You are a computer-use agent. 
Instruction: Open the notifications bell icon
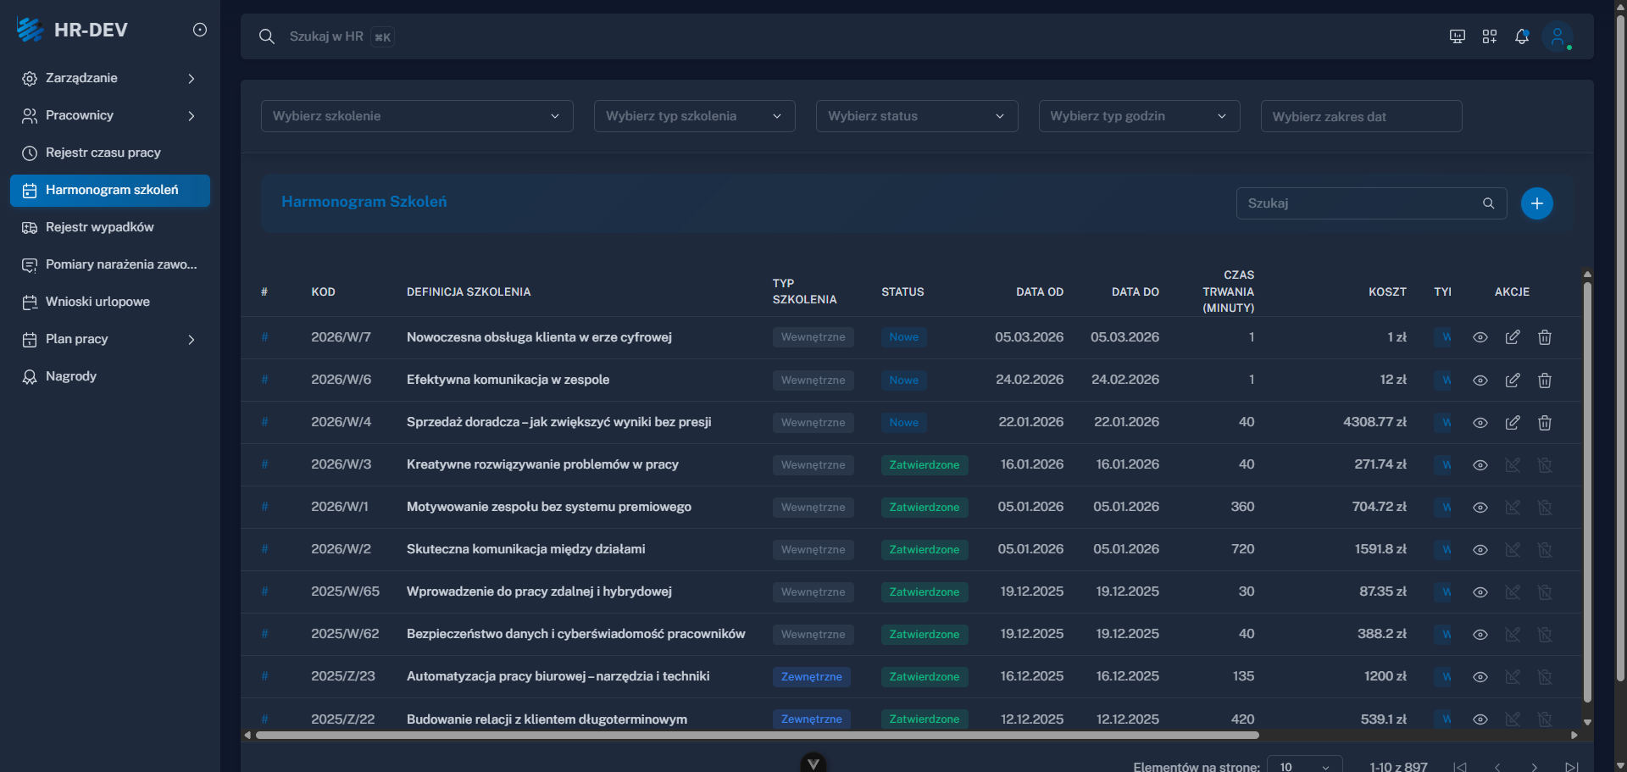(1523, 36)
